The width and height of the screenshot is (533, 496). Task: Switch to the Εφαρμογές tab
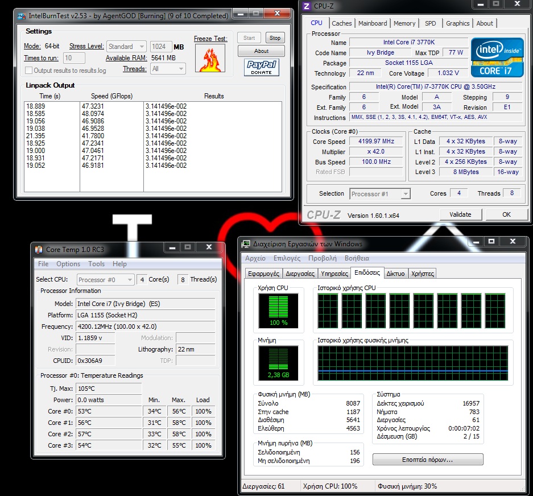tap(263, 274)
